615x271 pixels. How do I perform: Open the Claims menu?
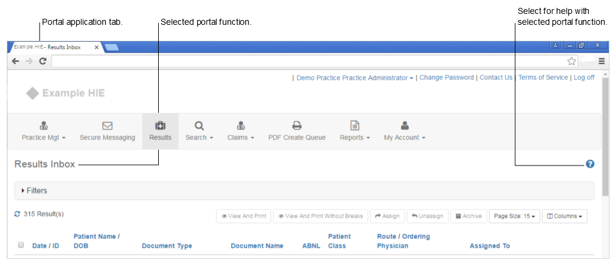coord(240,131)
